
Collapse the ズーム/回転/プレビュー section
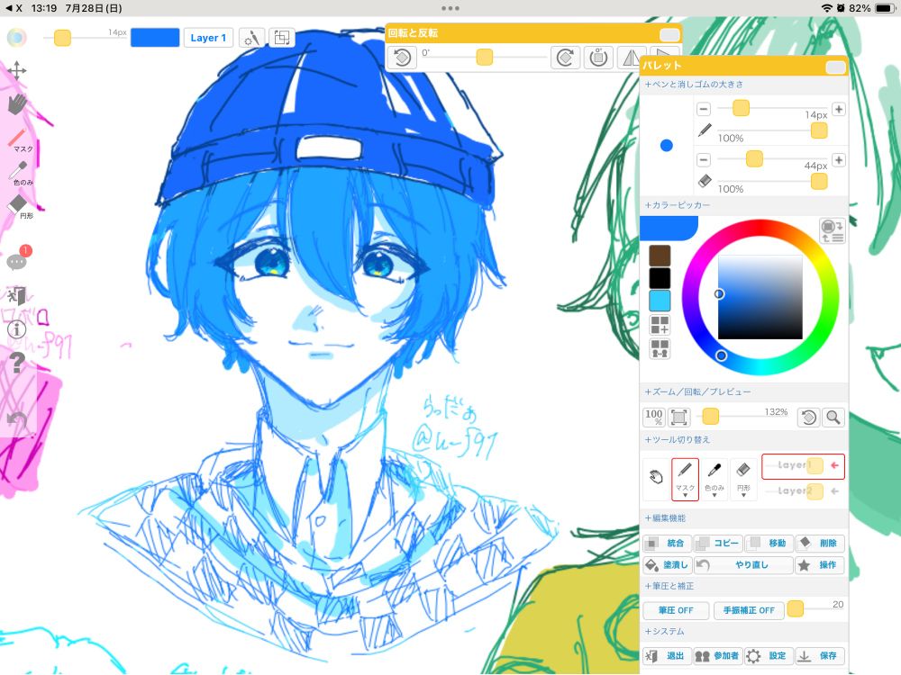coord(697,392)
